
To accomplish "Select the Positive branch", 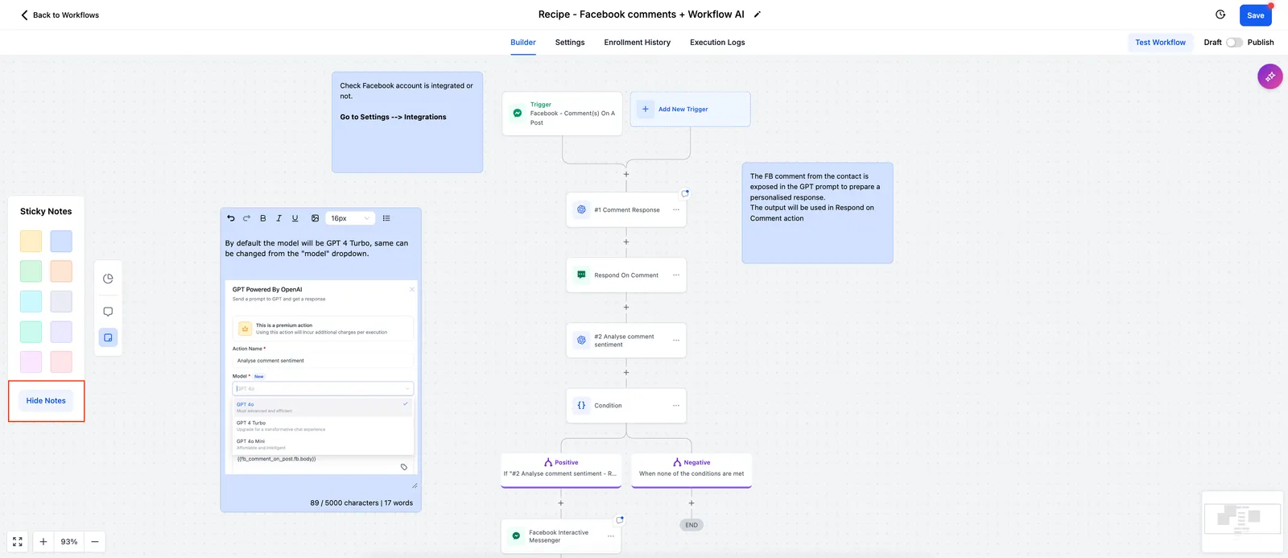I will (x=561, y=470).
